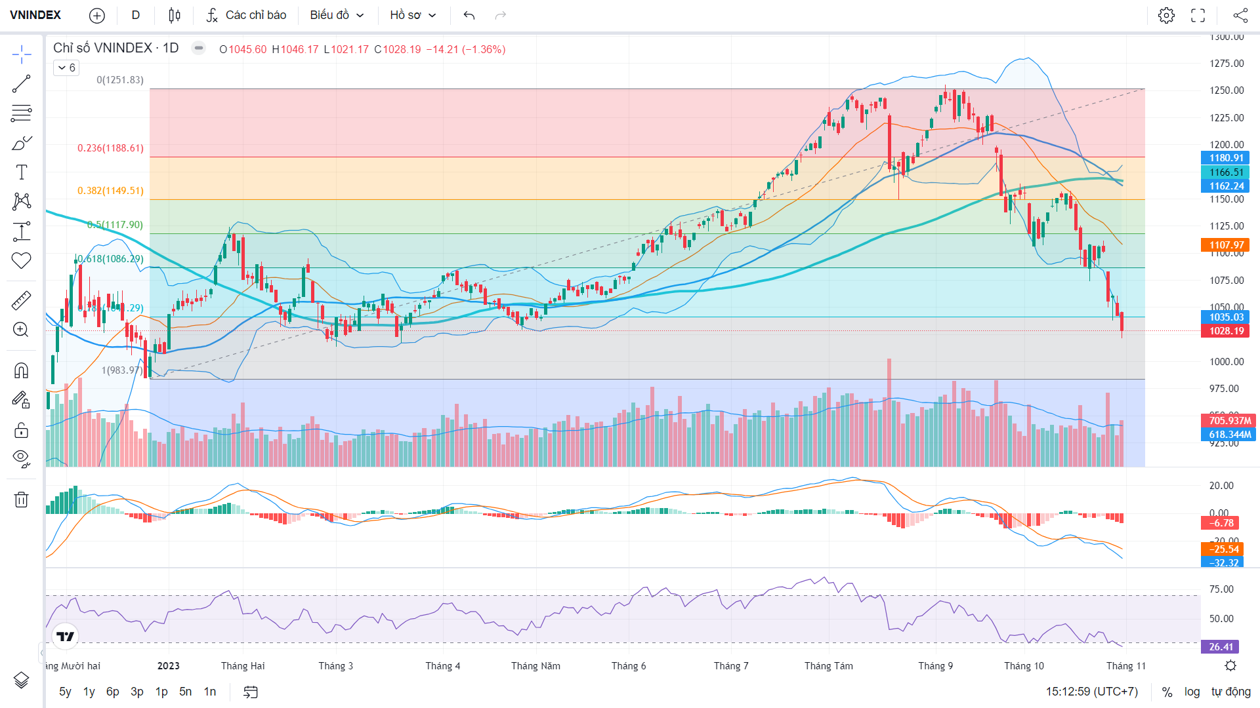Open the heart icons menu

(x=21, y=261)
